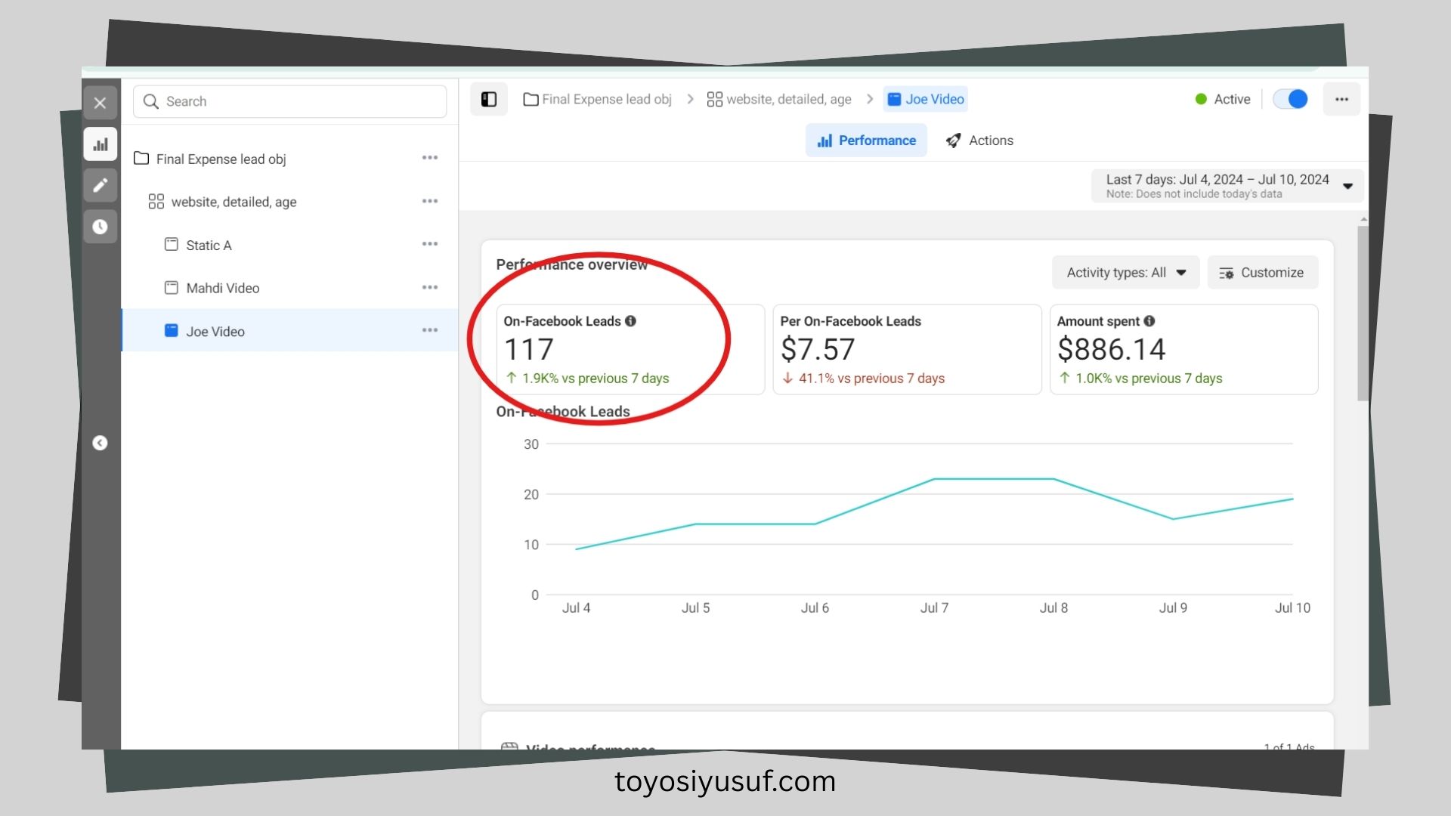Click info icon beside Amount spent
The image size is (1451, 816).
point(1149,321)
